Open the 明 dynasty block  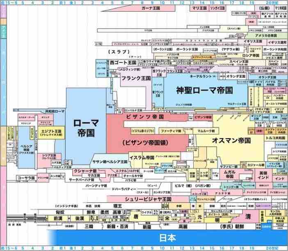click(x=217, y=220)
